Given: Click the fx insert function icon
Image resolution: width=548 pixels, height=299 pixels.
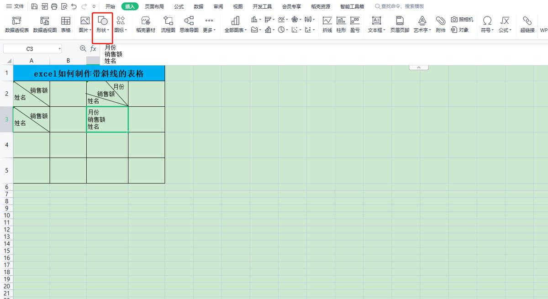Looking at the screenshot, I should pyautogui.click(x=93, y=48).
